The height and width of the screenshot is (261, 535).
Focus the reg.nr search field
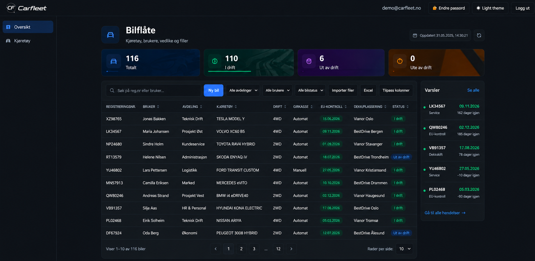coord(153,90)
